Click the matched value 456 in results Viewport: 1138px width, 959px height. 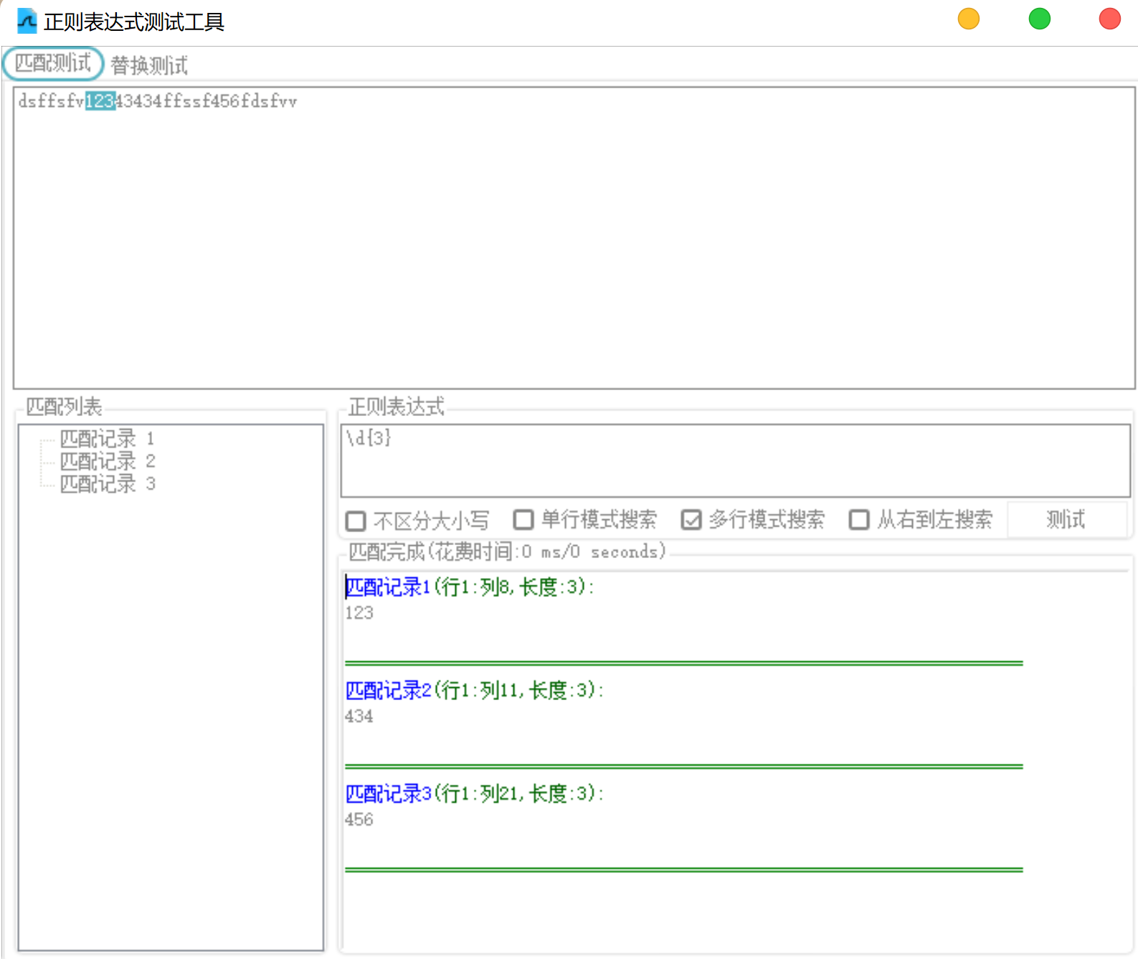(x=359, y=819)
